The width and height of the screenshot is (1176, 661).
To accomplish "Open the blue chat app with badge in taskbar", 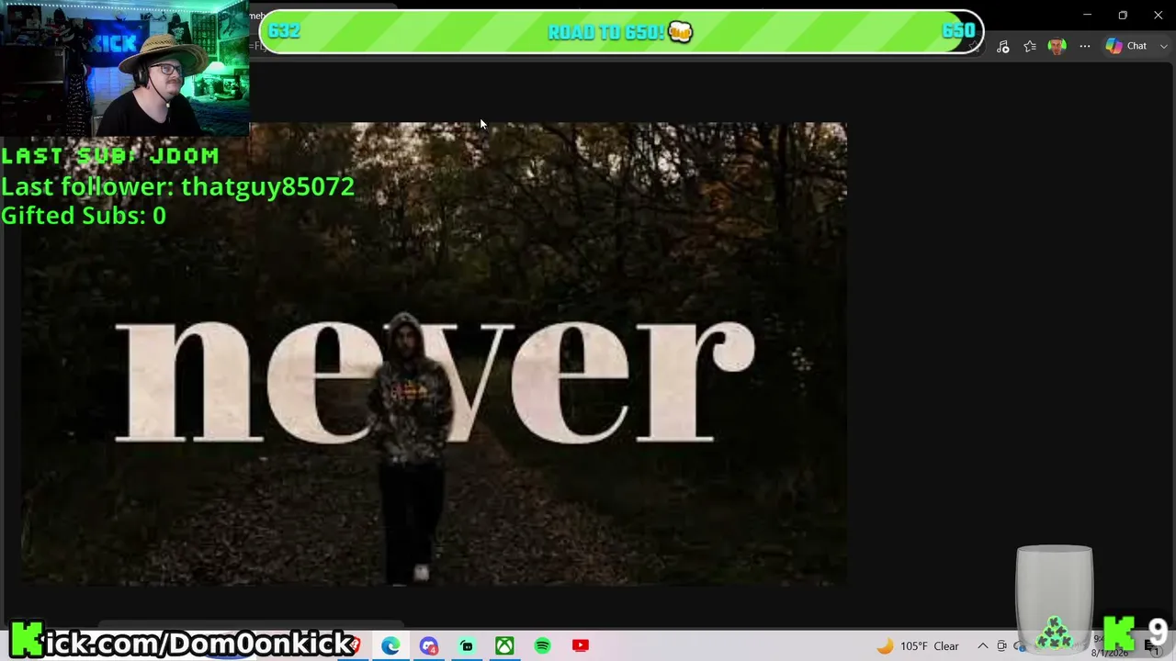I will (429, 646).
